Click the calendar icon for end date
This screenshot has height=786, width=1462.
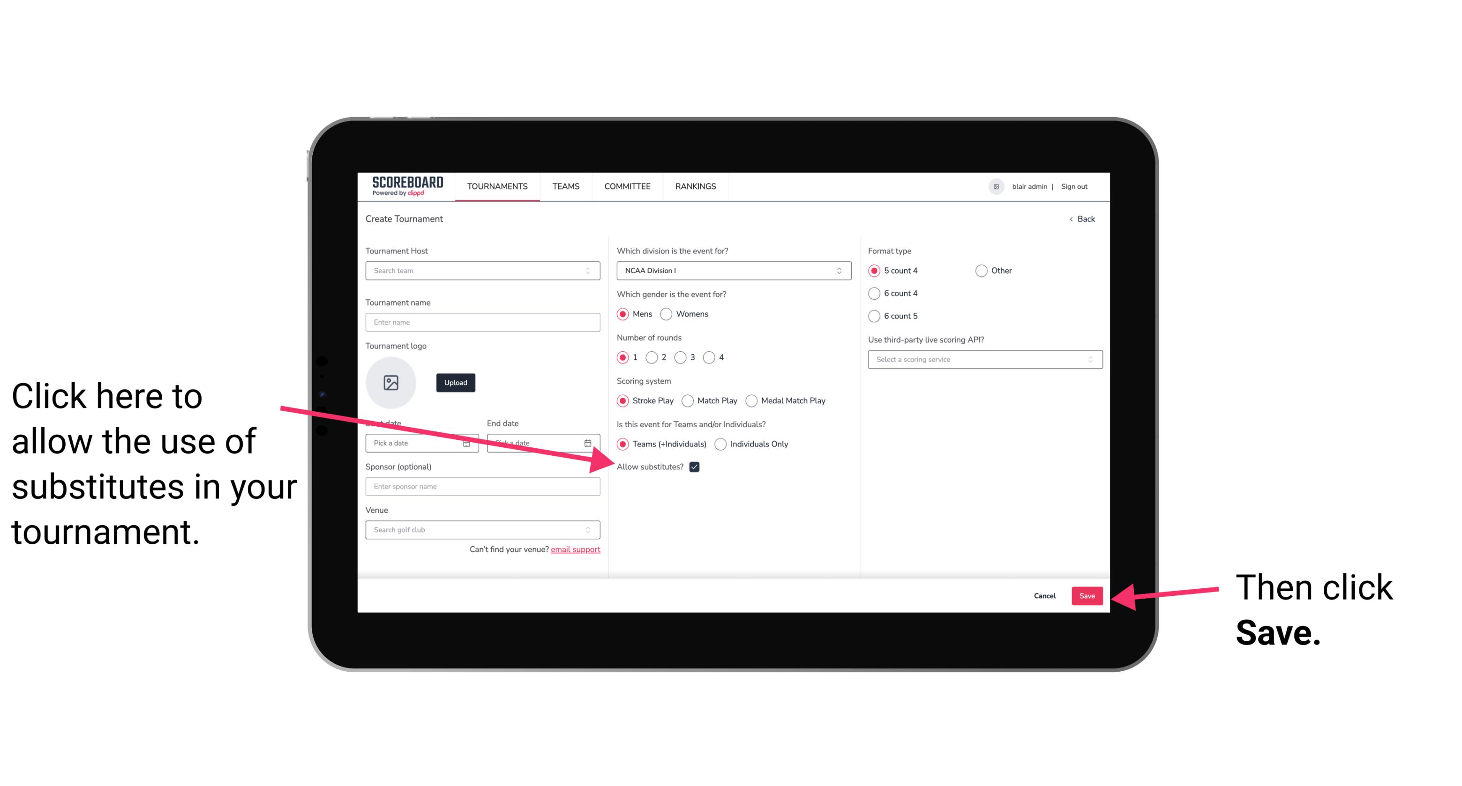591,443
